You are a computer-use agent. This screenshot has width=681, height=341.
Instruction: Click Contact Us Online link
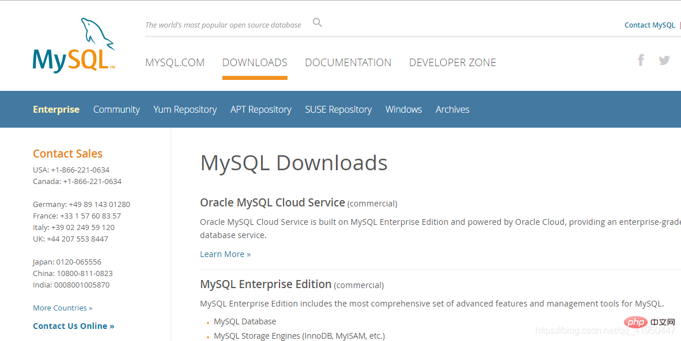[74, 326]
